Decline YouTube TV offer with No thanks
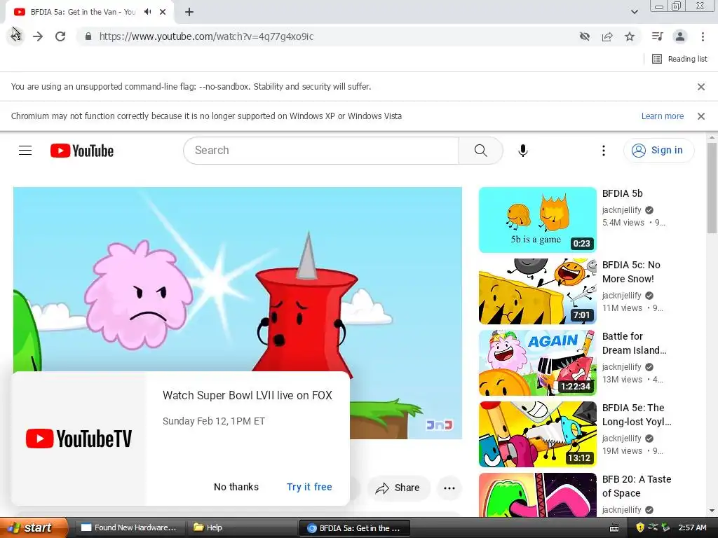This screenshot has width=718, height=538. click(236, 487)
